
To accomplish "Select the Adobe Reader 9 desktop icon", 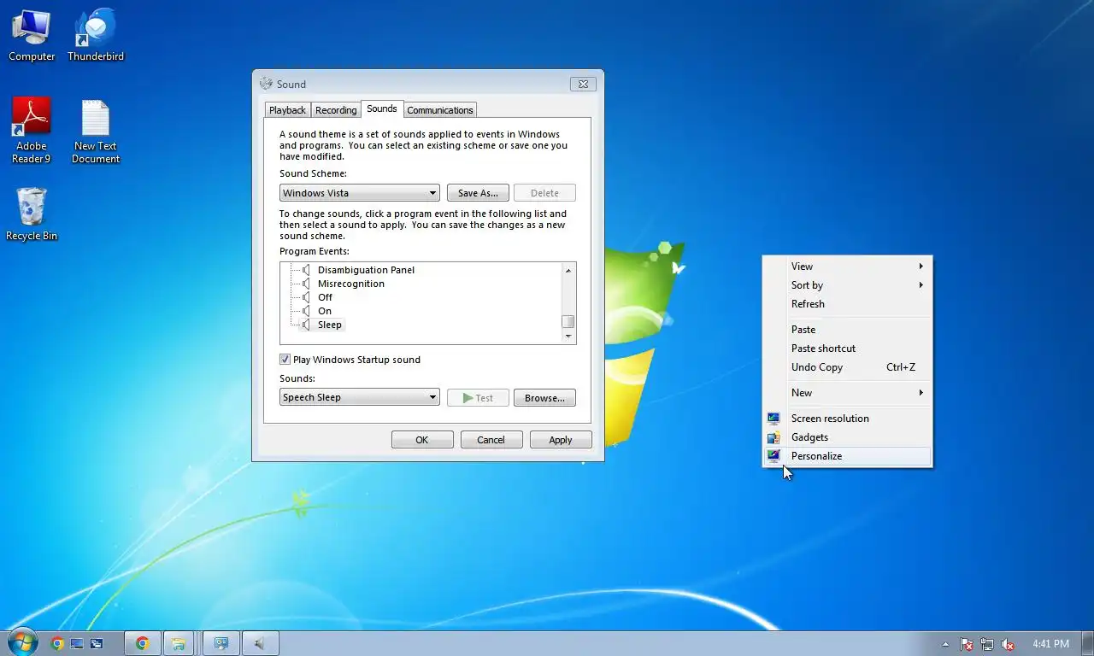I will (x=32, y=131).
